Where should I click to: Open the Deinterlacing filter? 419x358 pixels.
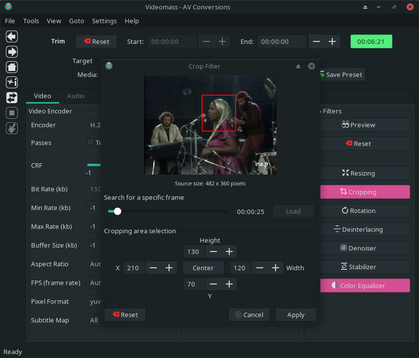click(x=365, y=229)
